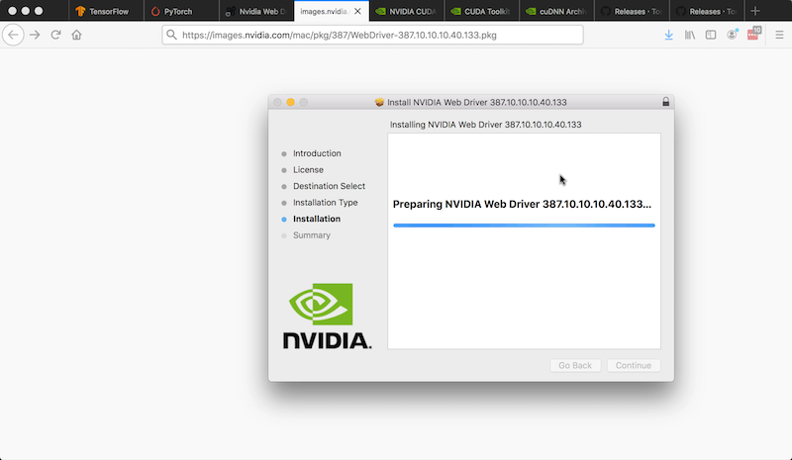Open a new tab with plus button
Screen dimensions: 792x460
755,11
